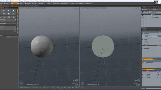Open the Texture menu
Viewport: 161px width, 90px height.
[21, 1]
